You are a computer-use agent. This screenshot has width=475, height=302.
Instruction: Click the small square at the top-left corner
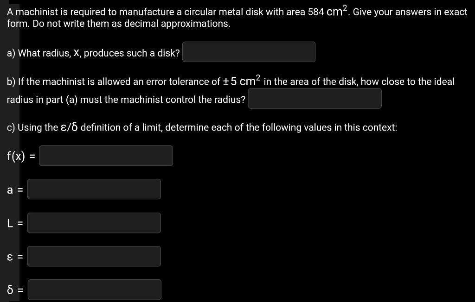14,2
